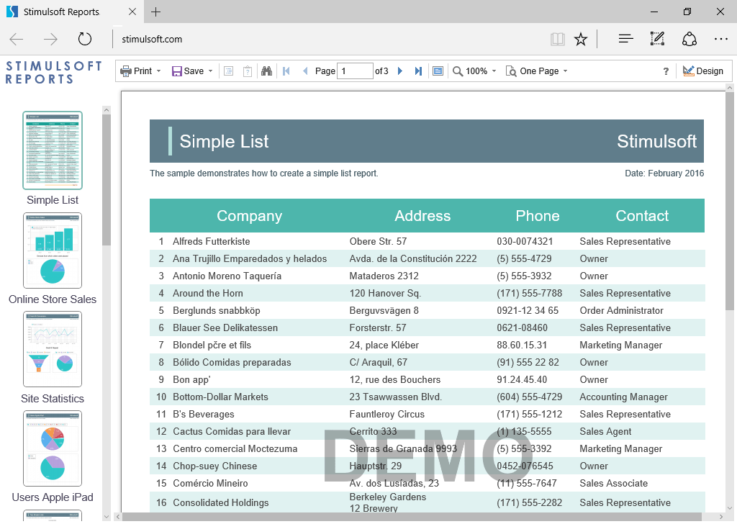Viewport: 737px width, 524px height.
Task: Click the Accounting Manager contact cell
Action: (x=623, y=397)
